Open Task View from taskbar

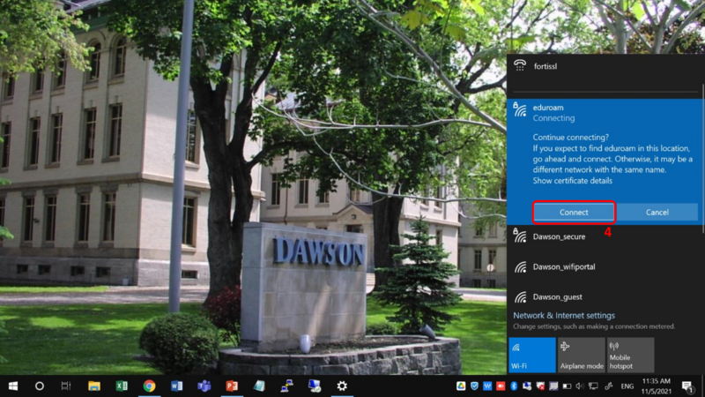click(66, 386)
